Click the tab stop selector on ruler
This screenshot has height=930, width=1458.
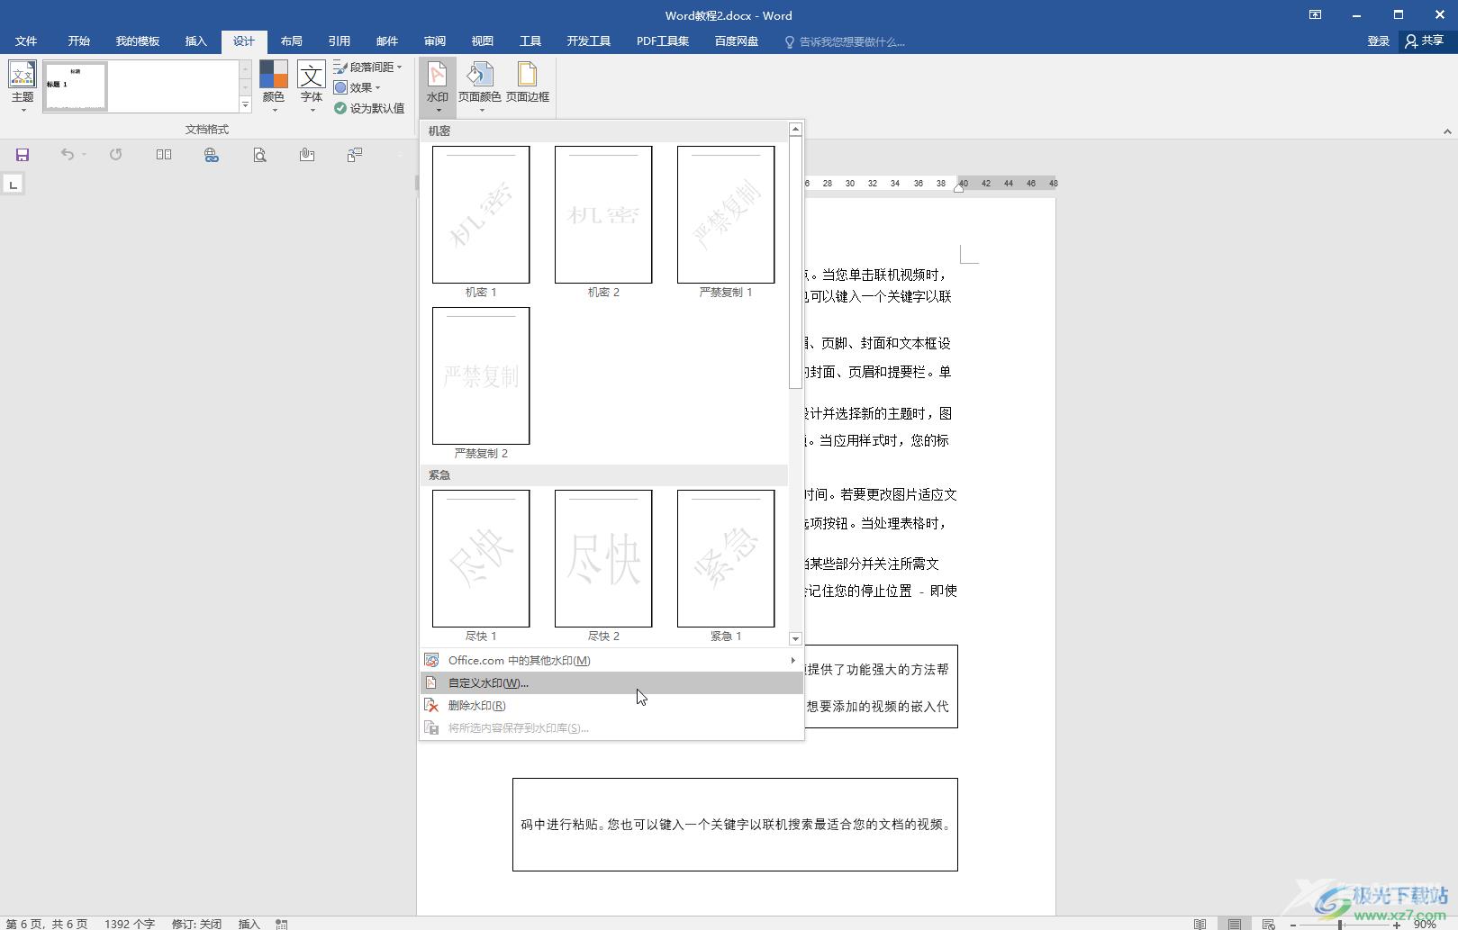point(13,185)
